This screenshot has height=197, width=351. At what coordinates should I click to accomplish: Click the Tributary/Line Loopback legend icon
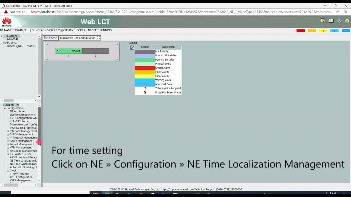tap(145, 88)
